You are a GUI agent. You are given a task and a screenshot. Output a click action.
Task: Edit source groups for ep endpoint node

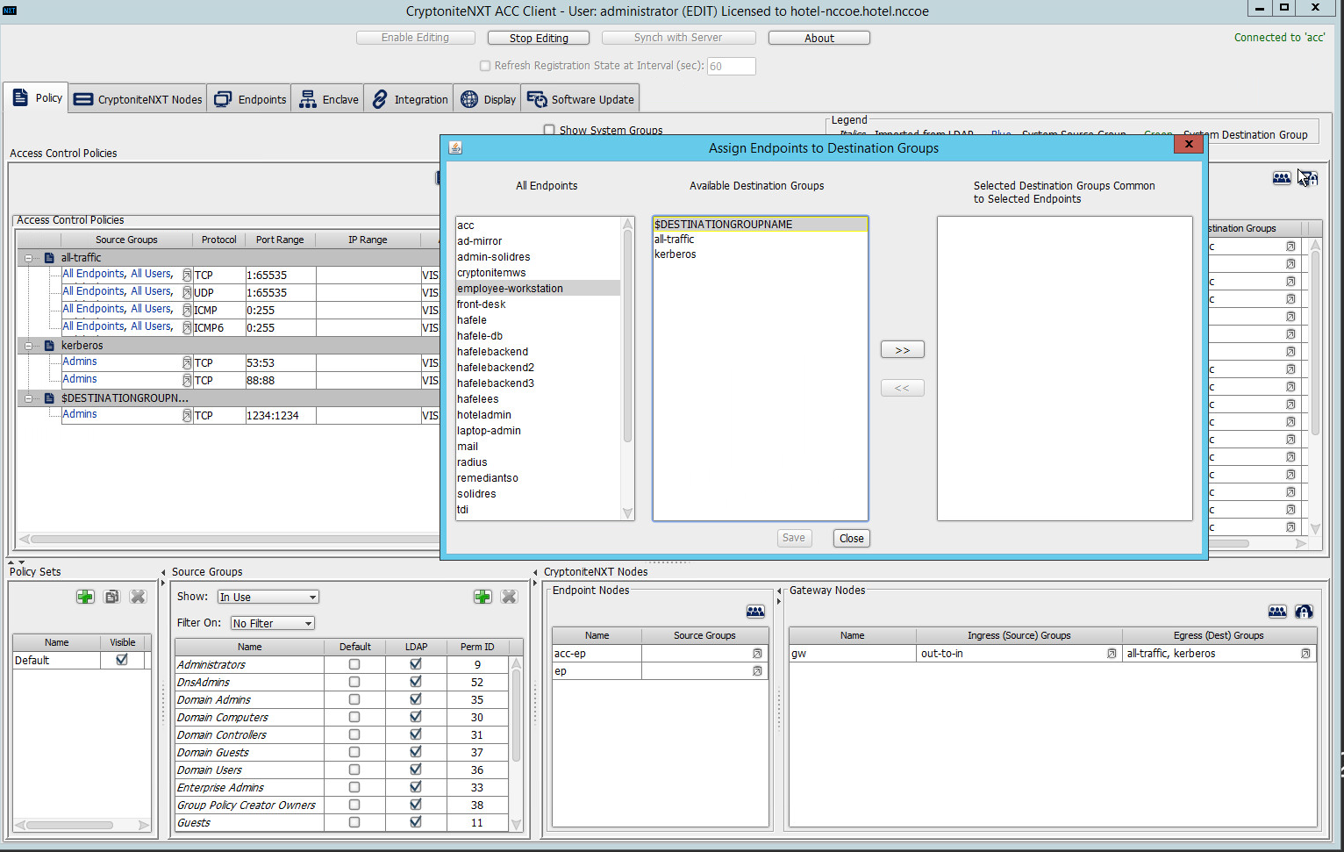tap(757, 671)
